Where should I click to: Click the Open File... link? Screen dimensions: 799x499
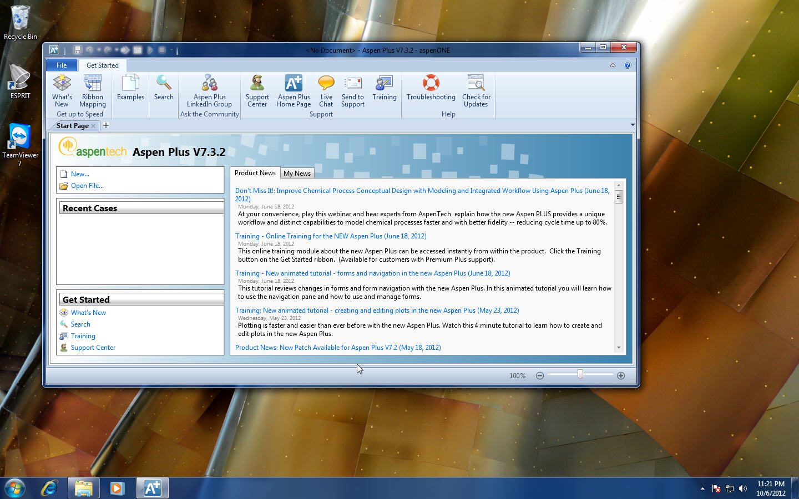click(87, 186)
